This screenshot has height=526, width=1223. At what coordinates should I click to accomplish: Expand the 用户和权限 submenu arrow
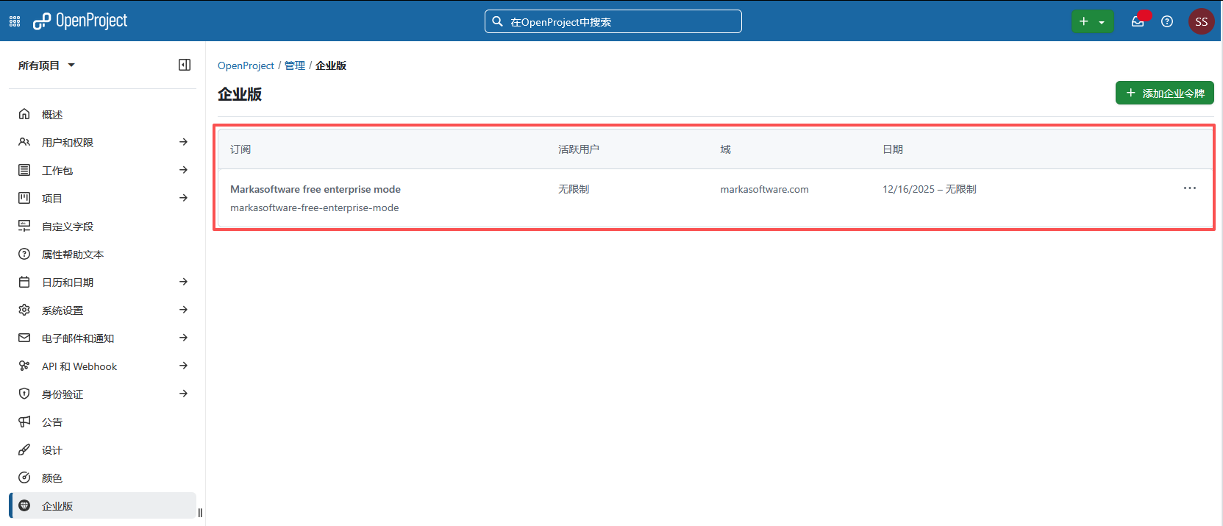183,142
